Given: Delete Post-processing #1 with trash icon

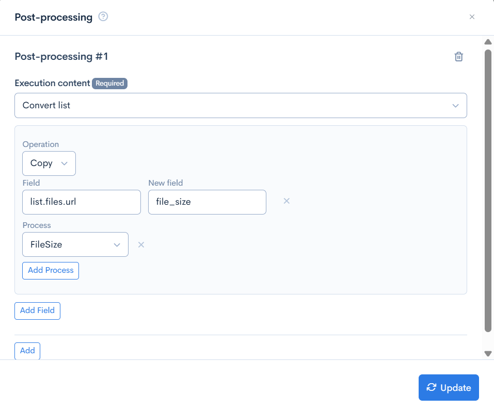Looking at the screenshot, I should tap(458, 57).
